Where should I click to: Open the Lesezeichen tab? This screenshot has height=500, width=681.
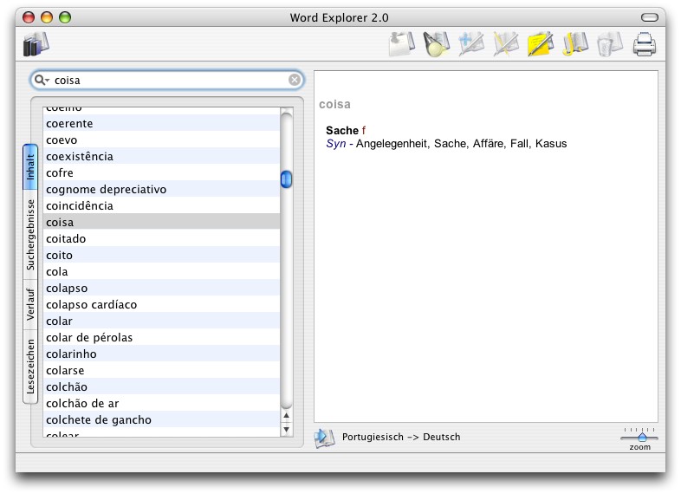click(x=30, y=367)
